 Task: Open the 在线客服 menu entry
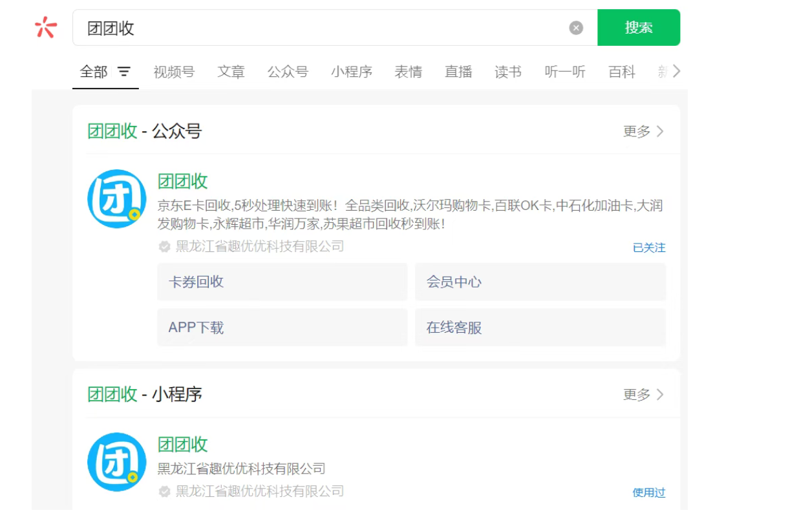click(x=540, y=328)
